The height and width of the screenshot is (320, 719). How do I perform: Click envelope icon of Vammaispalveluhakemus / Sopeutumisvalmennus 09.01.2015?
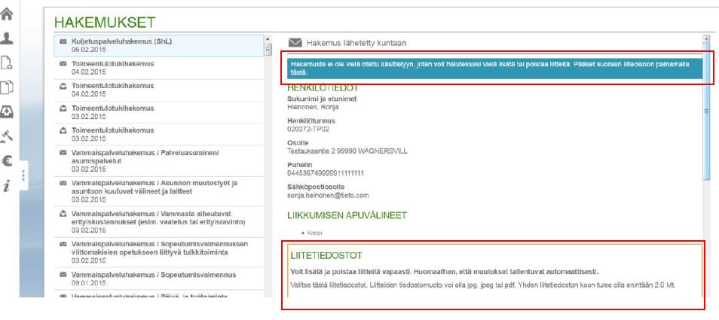[x=63, y=275]
